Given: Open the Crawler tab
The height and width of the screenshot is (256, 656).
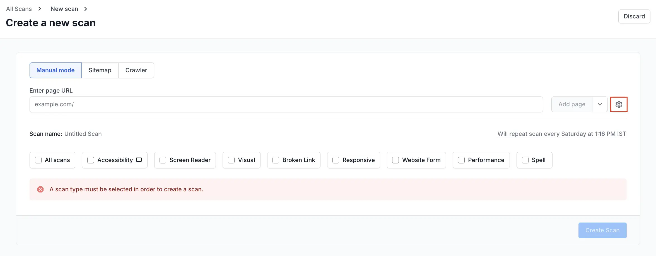Looking at the screenshot, I should (x=136, y=70).
